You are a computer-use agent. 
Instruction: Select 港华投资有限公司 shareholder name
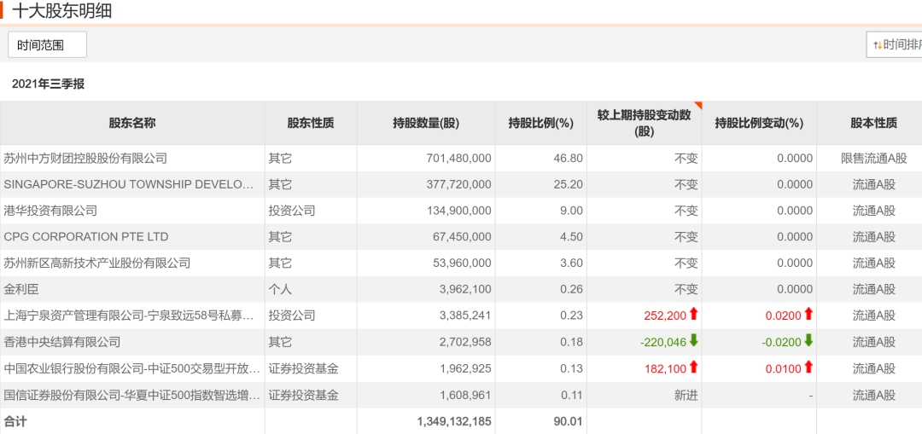click(x=50, y=211)
